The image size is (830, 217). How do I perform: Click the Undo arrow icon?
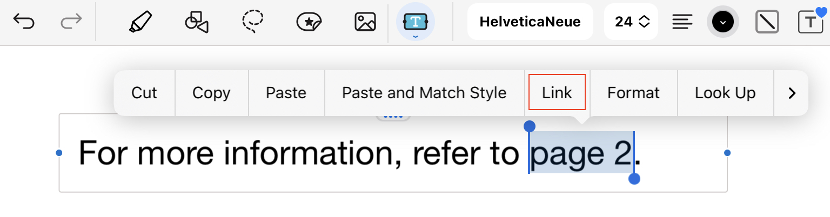click(x=24, y=22)
